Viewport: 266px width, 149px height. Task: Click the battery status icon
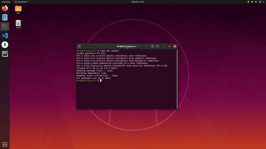260,2
